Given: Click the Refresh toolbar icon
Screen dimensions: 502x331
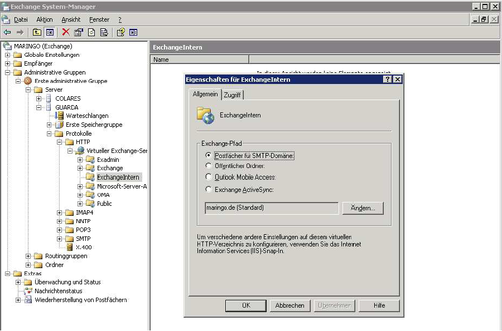Looking at the screenshot, I should (91, 32).
